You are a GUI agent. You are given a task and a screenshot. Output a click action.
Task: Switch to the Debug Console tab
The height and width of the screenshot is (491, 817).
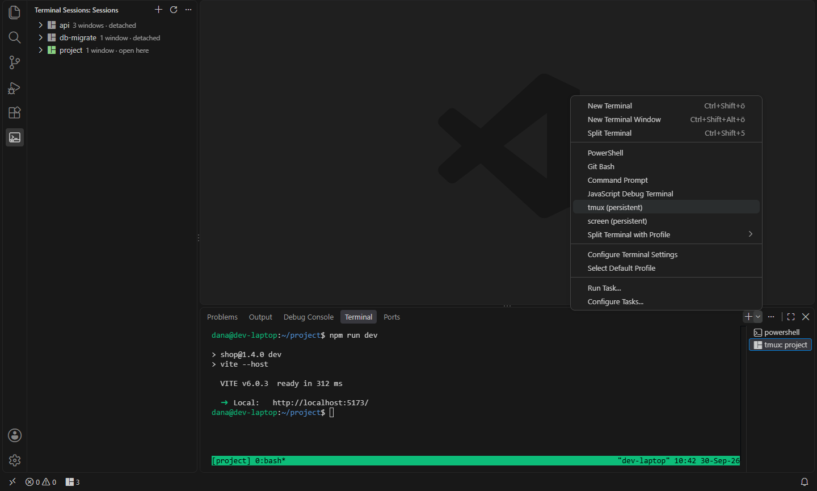click(x=309, y=317)
